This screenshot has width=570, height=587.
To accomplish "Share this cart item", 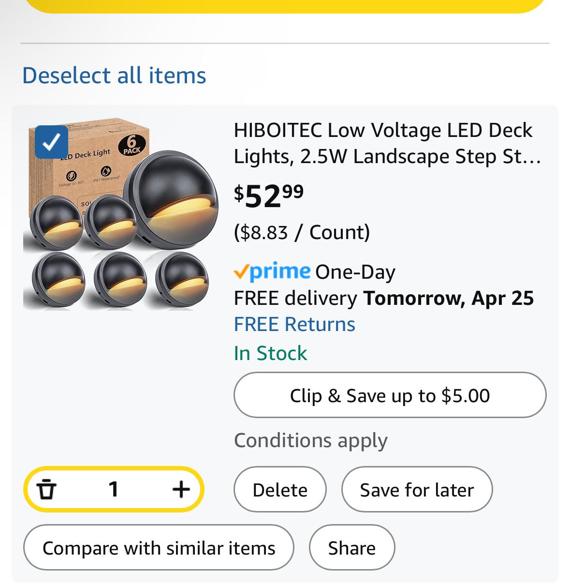I will tap(351, 548).
